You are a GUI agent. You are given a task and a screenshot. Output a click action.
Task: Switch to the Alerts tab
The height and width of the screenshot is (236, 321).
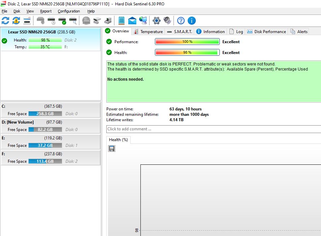(x=299, y=32)
